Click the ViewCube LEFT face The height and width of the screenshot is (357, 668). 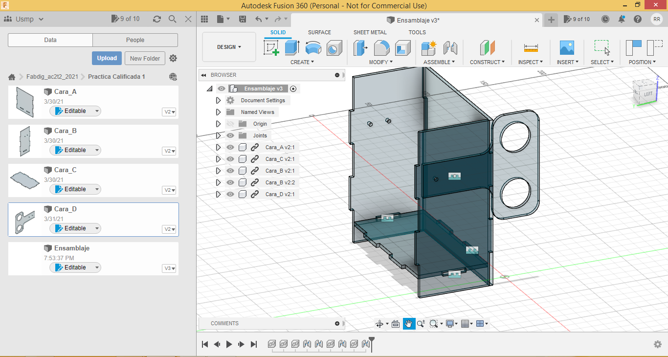[647, 94]
